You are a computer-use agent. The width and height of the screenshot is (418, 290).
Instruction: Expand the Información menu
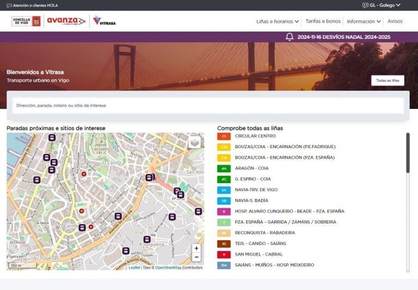(364, 21)
